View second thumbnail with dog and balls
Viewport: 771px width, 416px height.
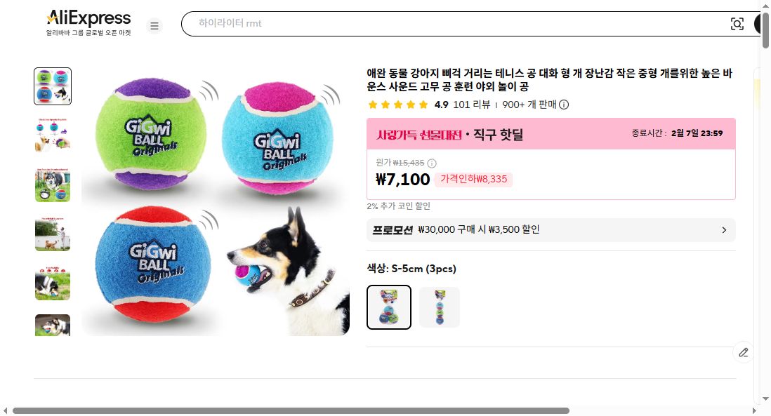[53, 135]
